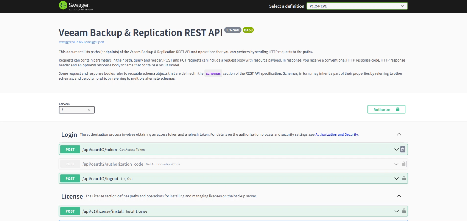
Task: Click the lock icon on /api/oauth2/logout row
Action: (x=404, y=178)
